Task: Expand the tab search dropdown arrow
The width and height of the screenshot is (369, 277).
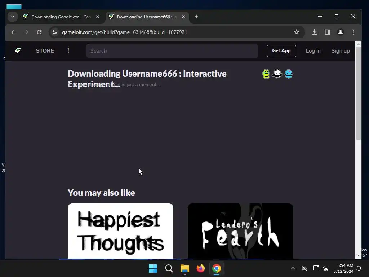Action: (13, 17)
